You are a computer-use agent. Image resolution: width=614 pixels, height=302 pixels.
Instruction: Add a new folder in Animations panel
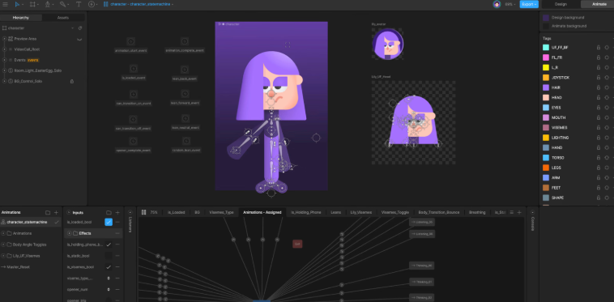point(48,212)
